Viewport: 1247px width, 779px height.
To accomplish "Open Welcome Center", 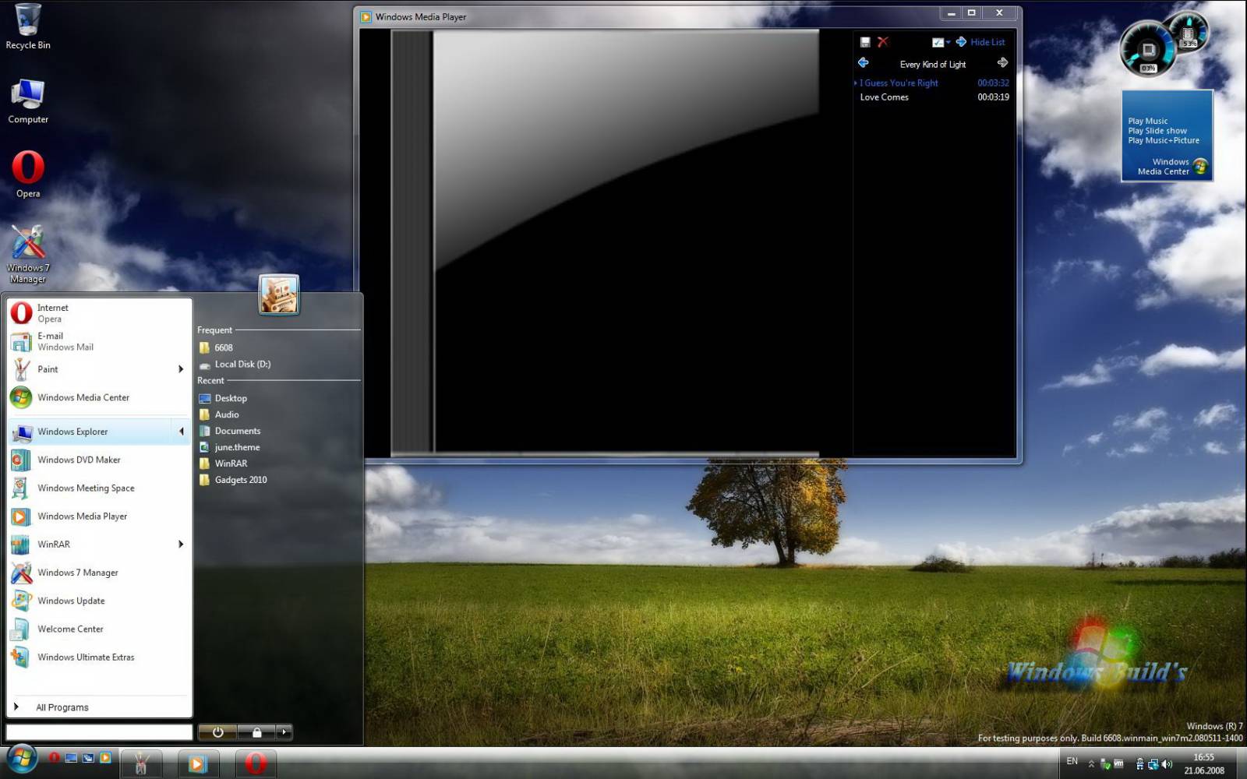I will (100, 629).
